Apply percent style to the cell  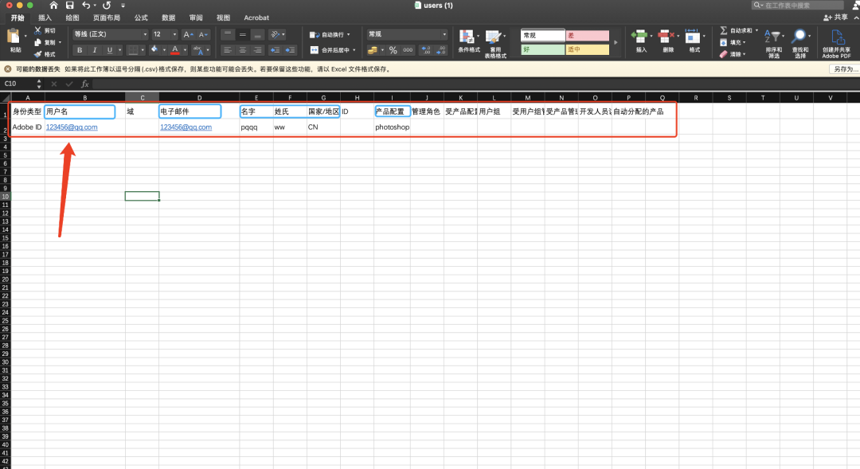(393, 50)
